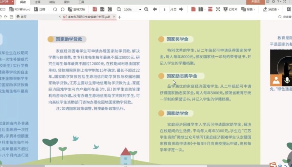Viewport: 292px width, 167px height.
Task: Toggle actual size page fit
Action: [x=95, y=9]
